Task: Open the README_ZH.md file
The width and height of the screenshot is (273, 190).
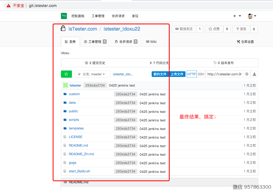Action: (81, 154)
